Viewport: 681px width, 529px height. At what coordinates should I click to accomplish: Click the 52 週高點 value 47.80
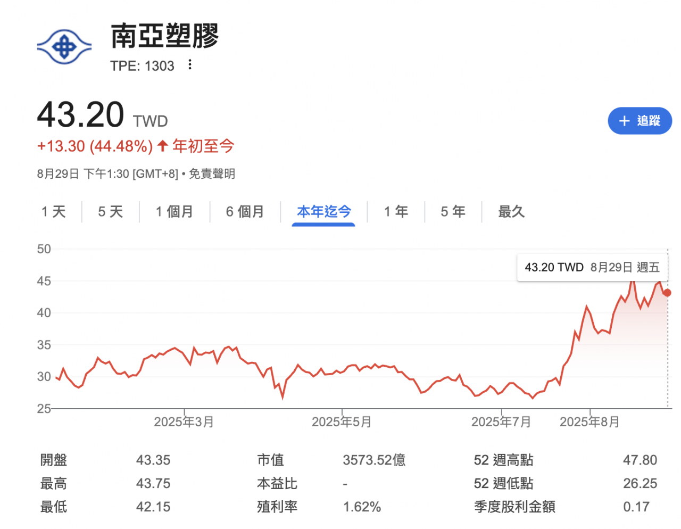tap(640, 460)
